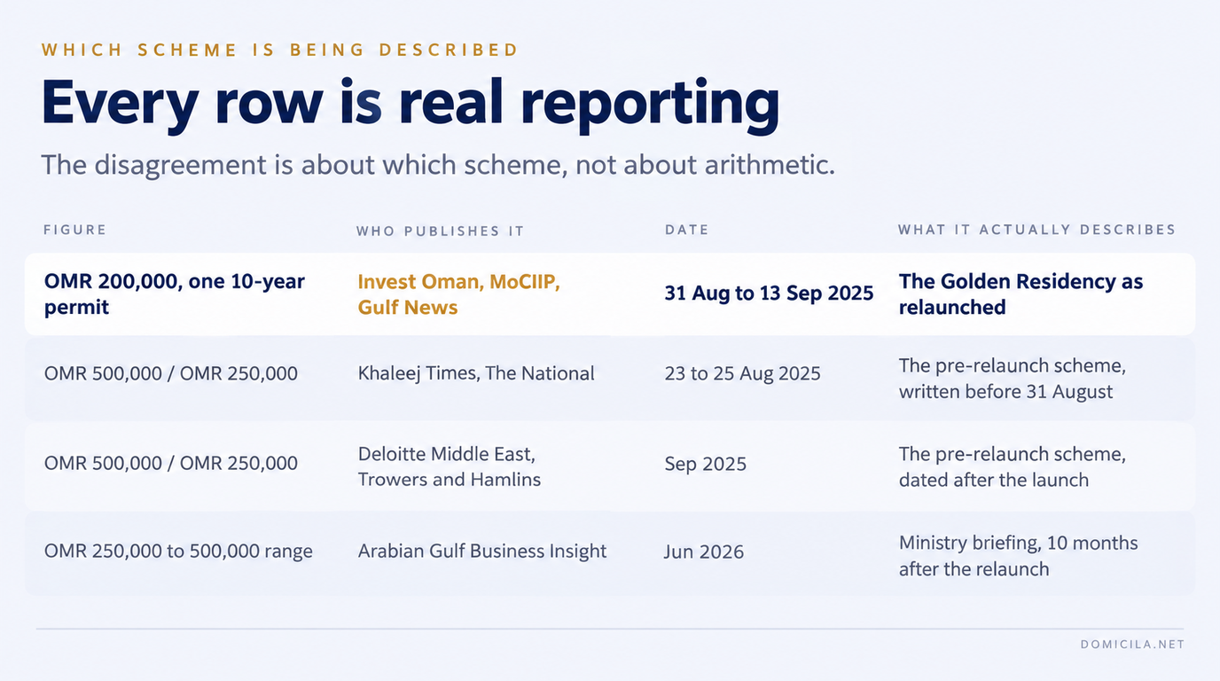Select the "WHAT IT ACTUALLY DESCRIBES" header
This screenshot has width=1220, height=681.
pyautogui.click(x=1037, y=230)
